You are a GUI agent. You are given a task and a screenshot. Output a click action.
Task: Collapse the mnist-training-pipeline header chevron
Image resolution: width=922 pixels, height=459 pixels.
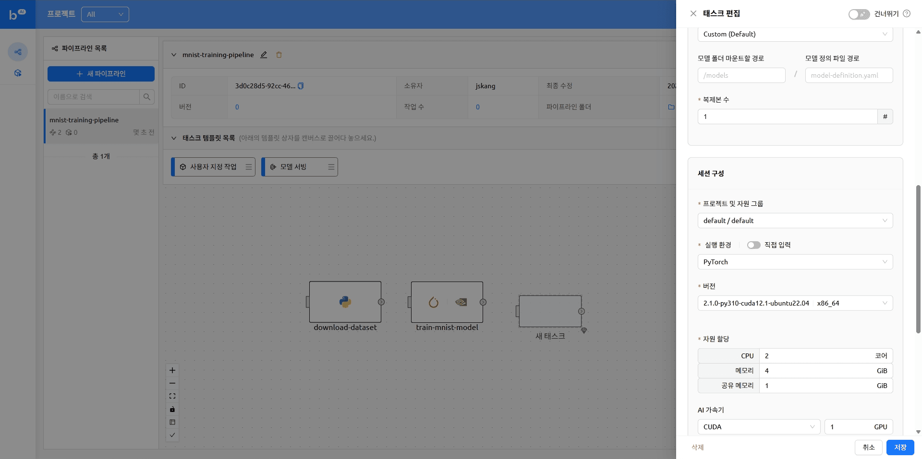[174, 55]
